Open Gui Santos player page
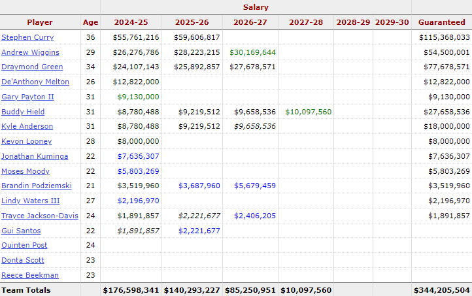The height and width of the screenshot is (296, 472). pyautogui.click(x=21, y=231)
